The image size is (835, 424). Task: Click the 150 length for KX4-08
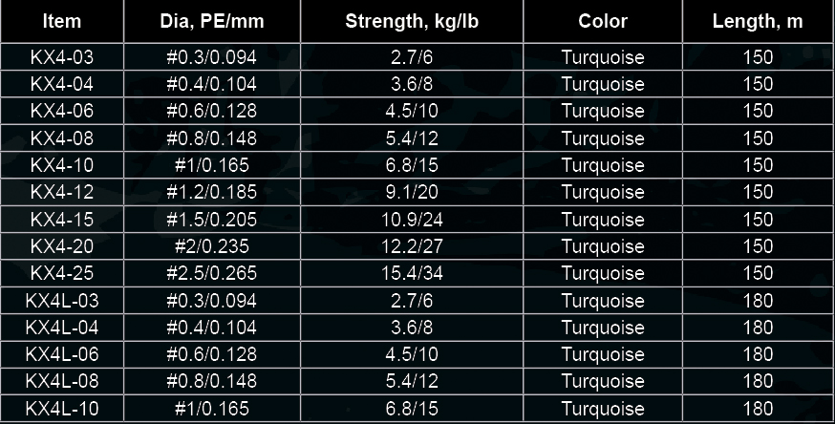coord(758,138)
